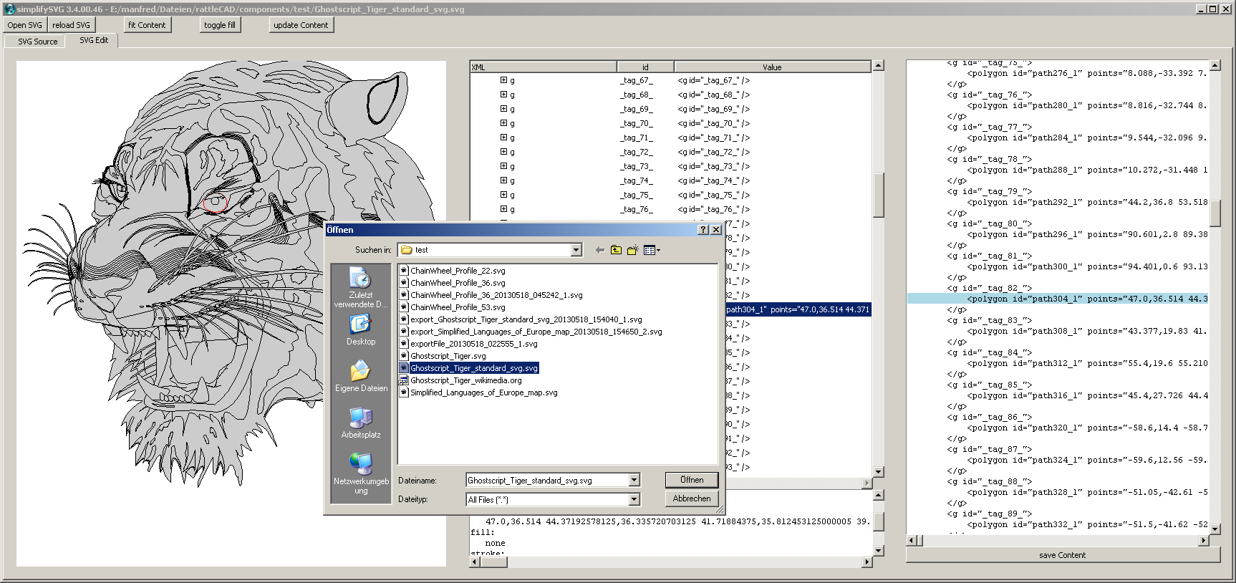The image size is (1236, 583).
Task: Select Ghostscript_Tiger.svg file
Action: [448, 356]
